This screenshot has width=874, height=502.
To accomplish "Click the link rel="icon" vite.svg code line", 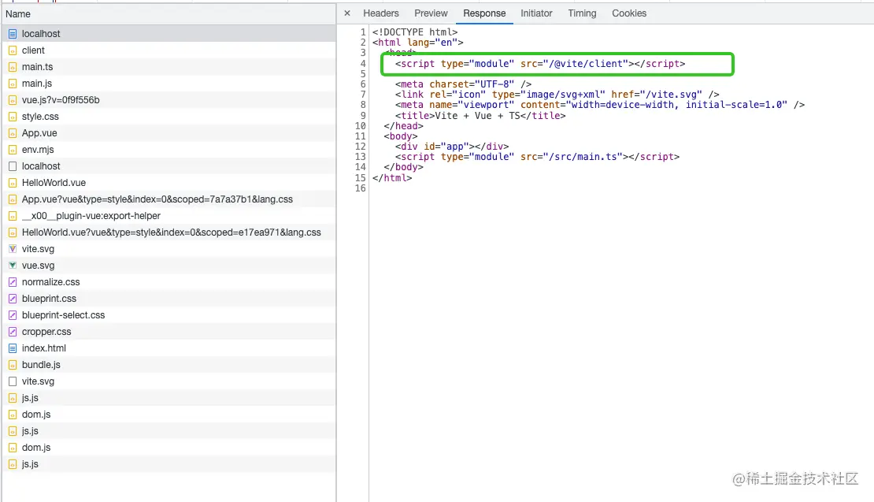I will (x=557, y=95).
